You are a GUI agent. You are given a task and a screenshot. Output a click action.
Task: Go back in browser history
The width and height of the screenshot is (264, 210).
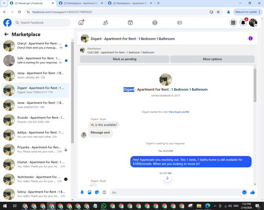tap(5, 12)
